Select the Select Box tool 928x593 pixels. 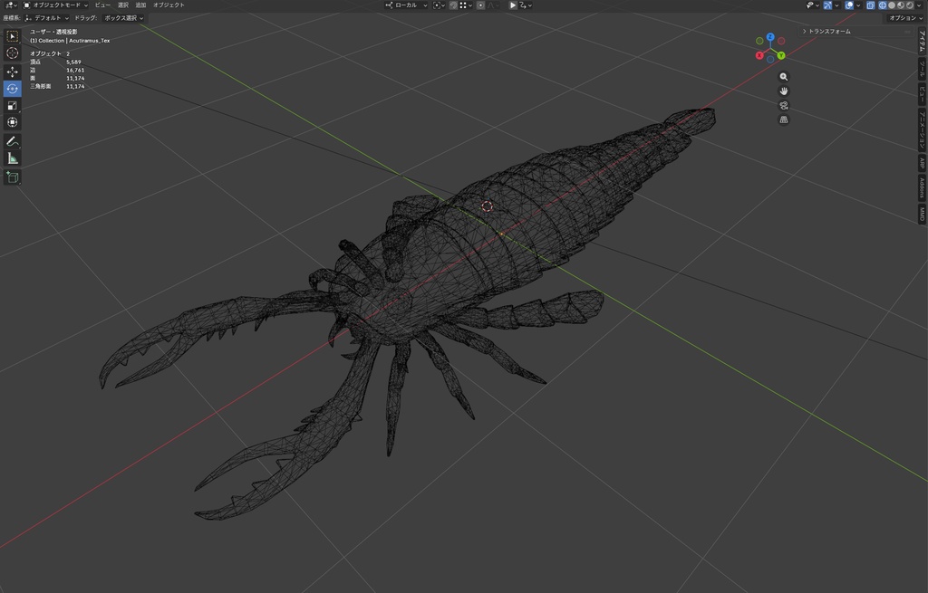pyautogui.click(x=12, y=36)
